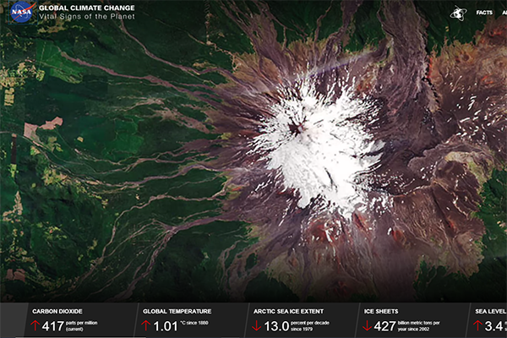Click the 13.0 percent per decade value
507x338 pixels.
coord(277,325)
